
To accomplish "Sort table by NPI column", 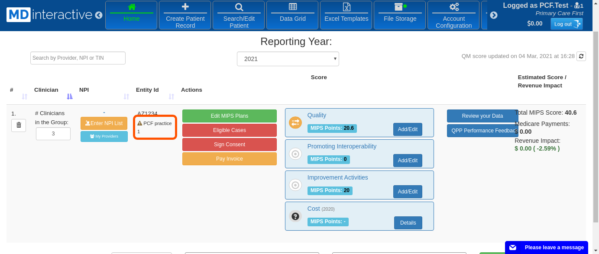I will [x=126, y=96].
